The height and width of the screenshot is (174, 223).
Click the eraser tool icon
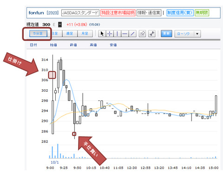click(142, 33)
